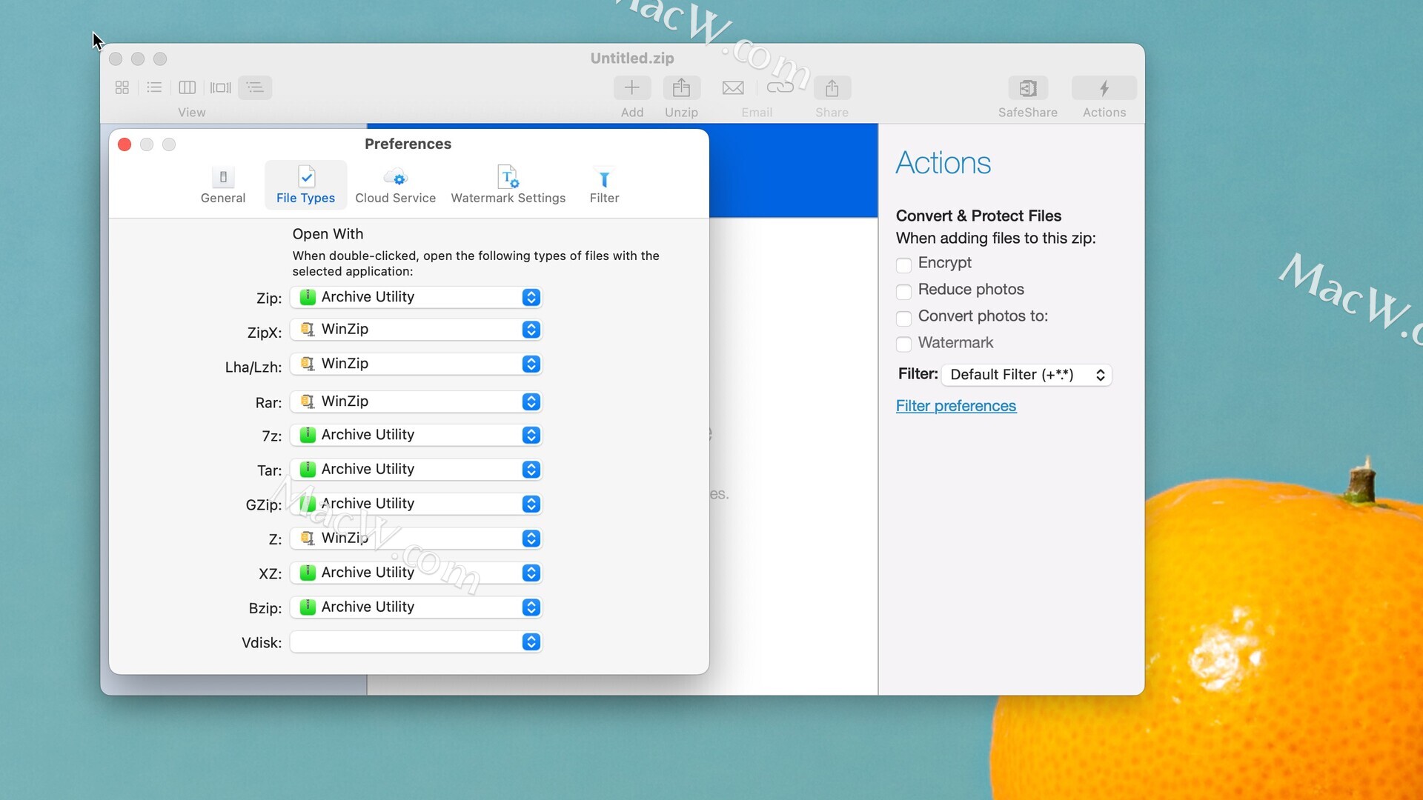Open the SafeShare toolbar icon

point(1027,88)
